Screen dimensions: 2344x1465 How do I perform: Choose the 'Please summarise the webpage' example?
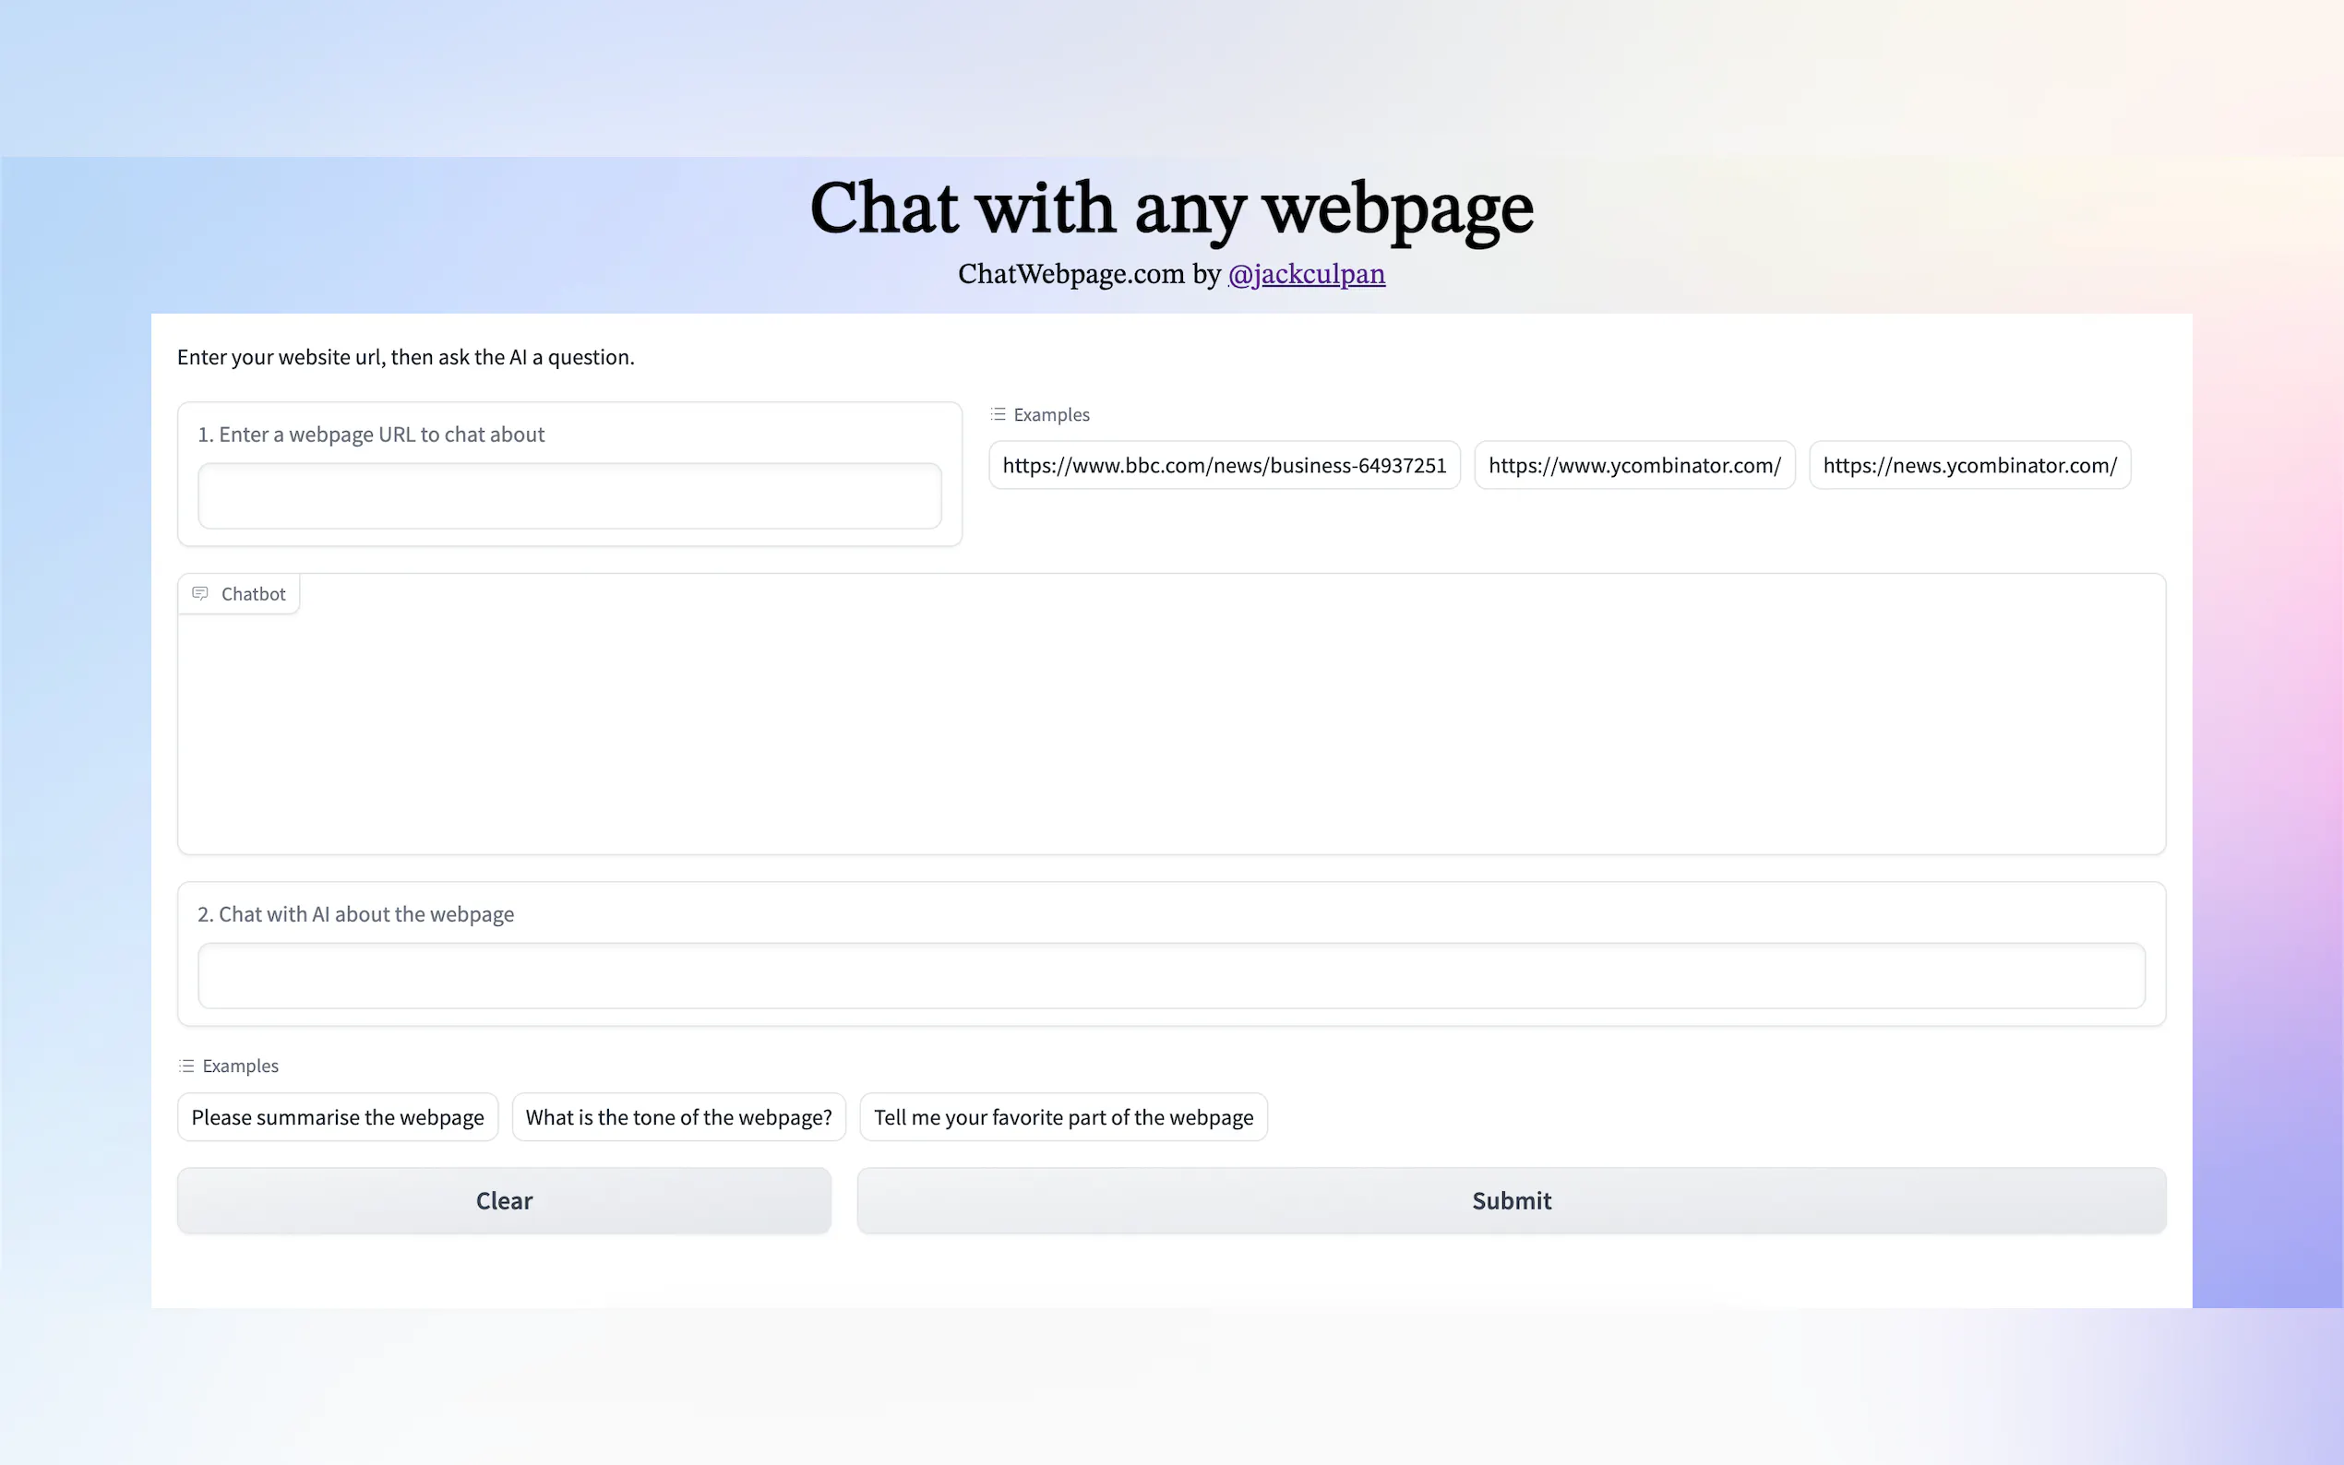(337, 1116)
